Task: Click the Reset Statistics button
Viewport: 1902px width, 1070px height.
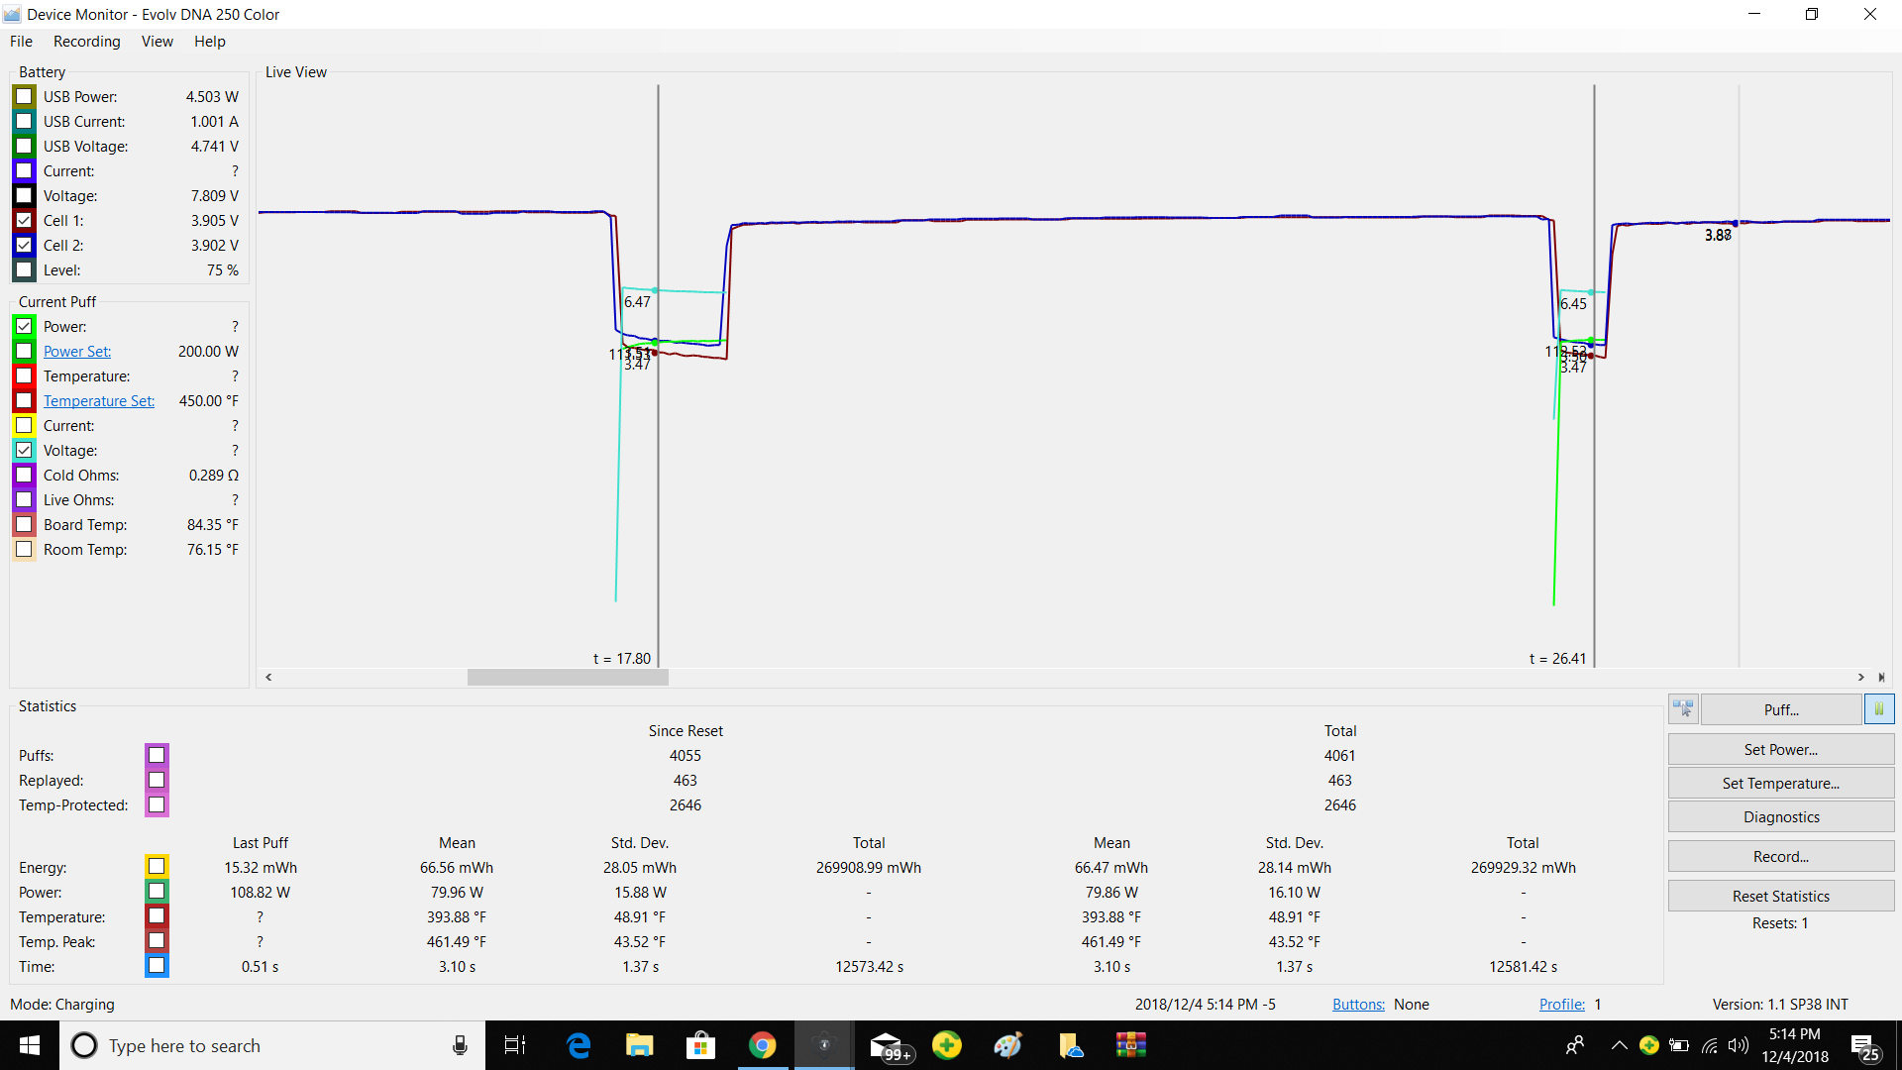Action: (x=1780, y=896)
